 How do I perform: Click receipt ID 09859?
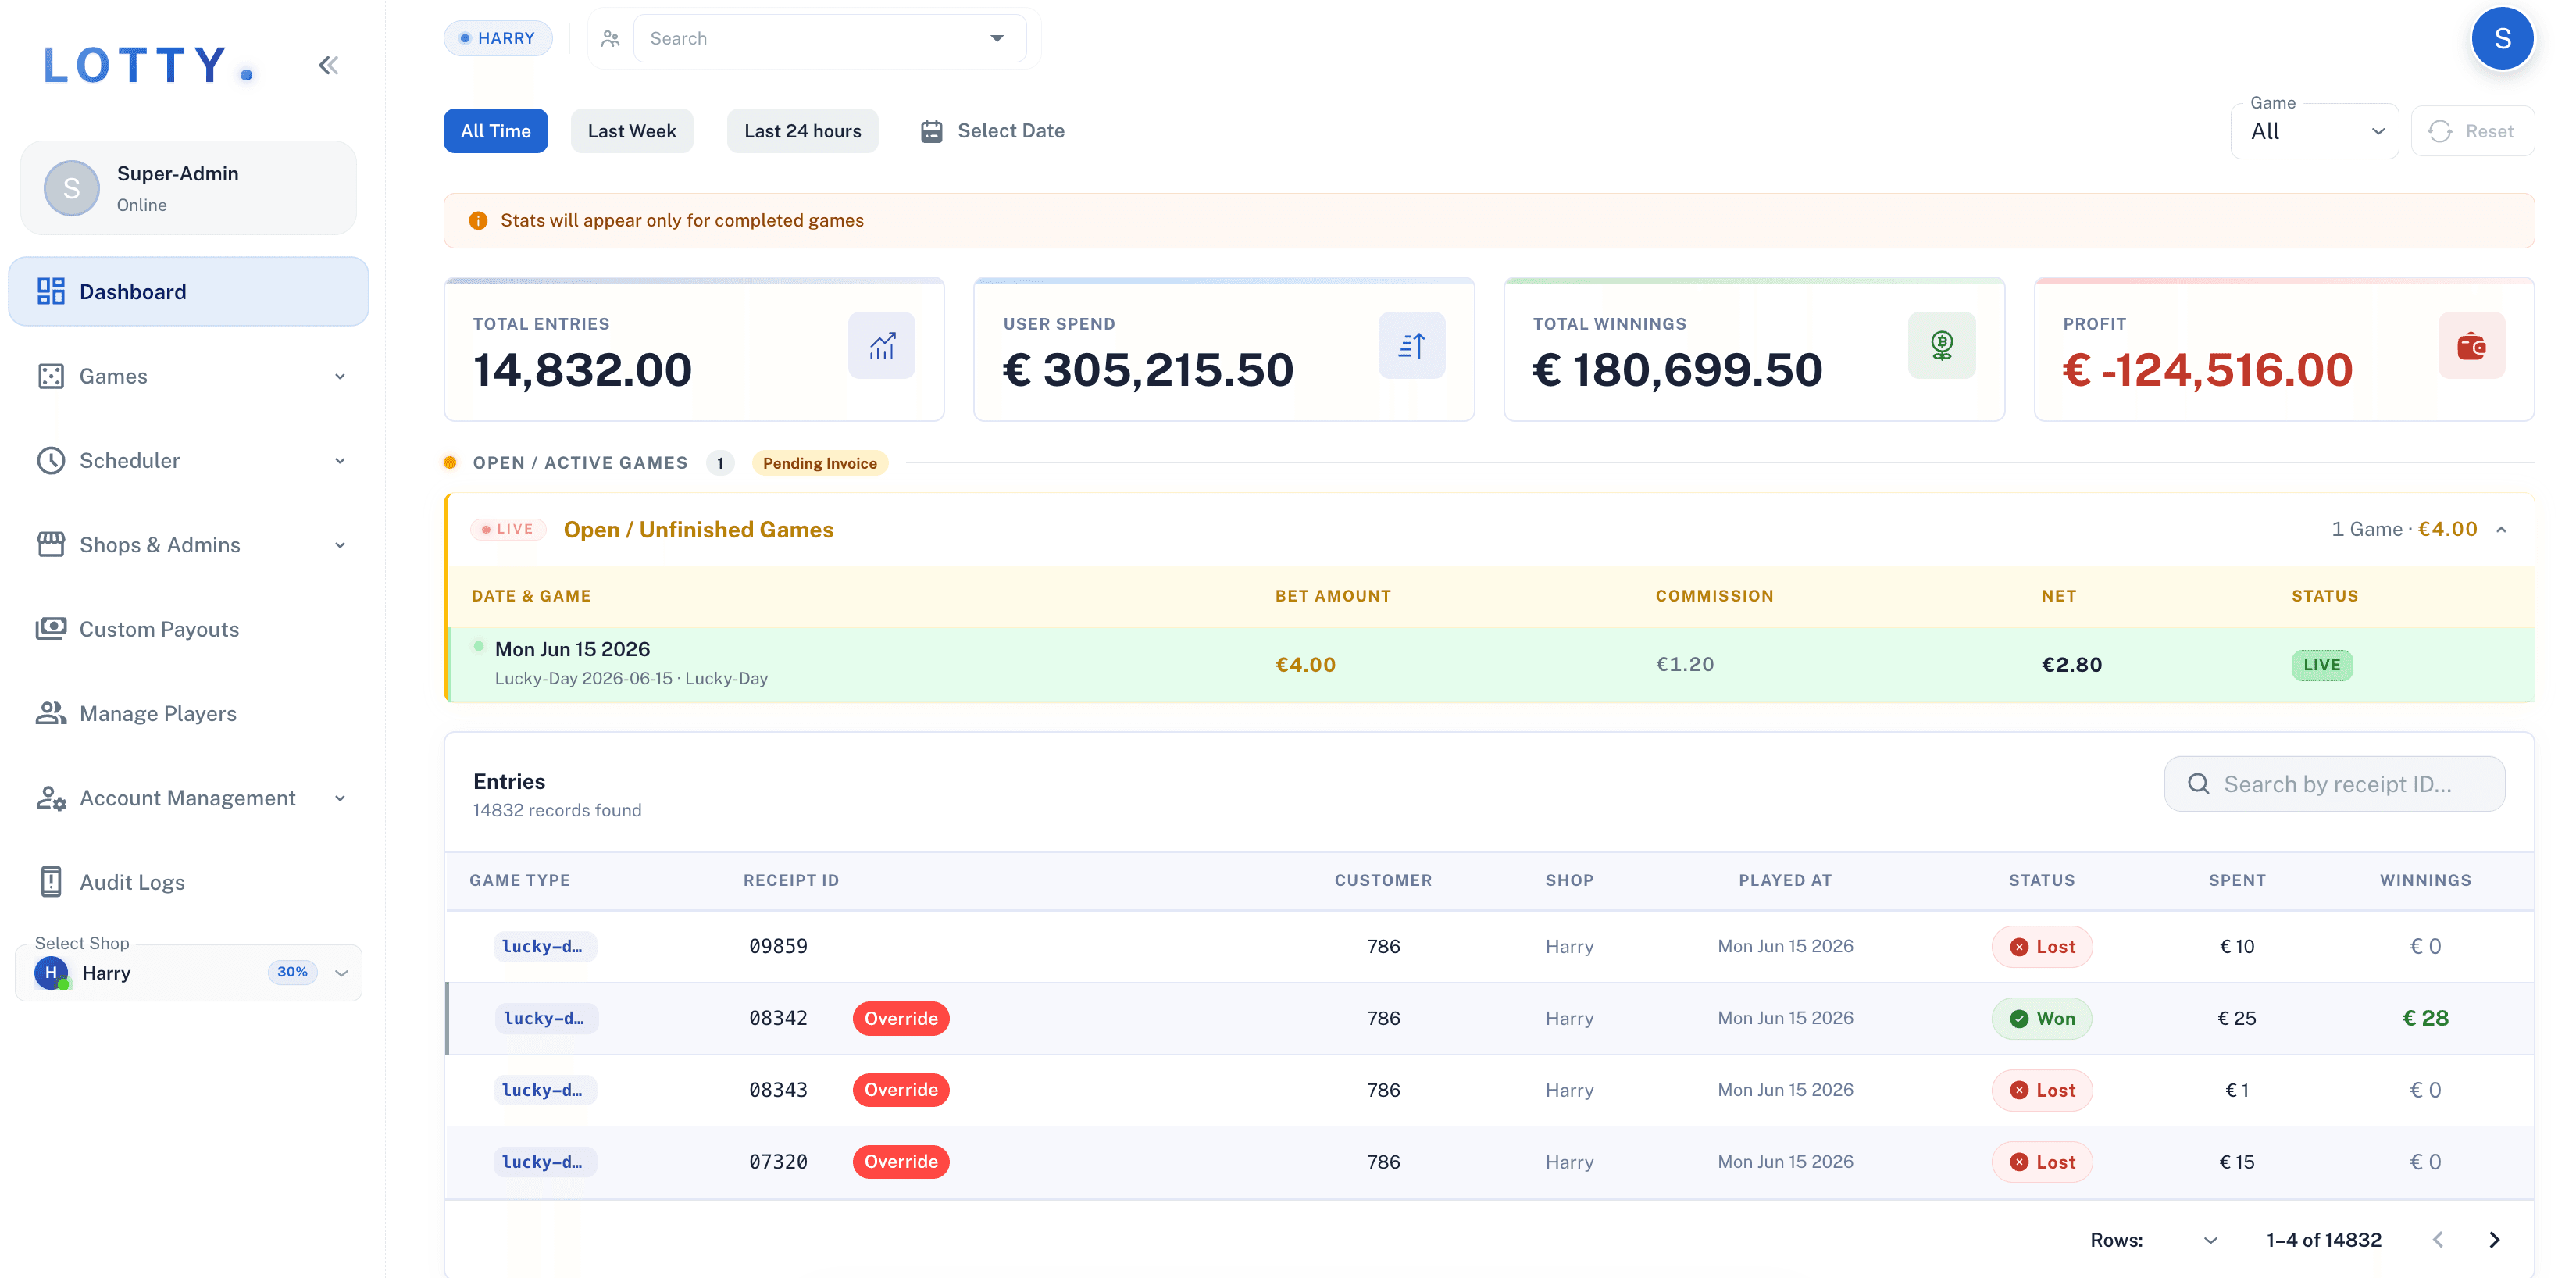click(x=778, y=946)
